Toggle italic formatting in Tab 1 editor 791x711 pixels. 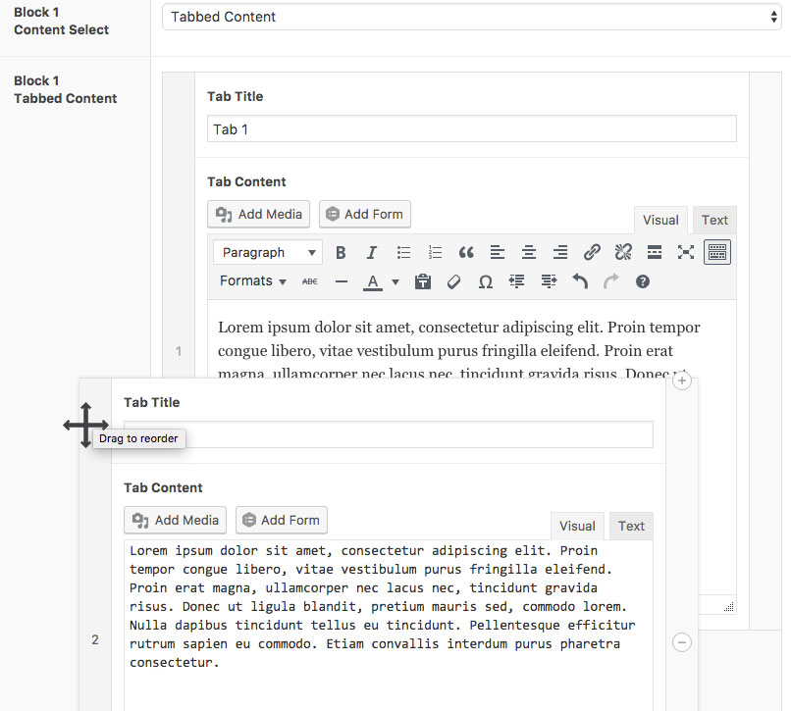coord(372,252)
